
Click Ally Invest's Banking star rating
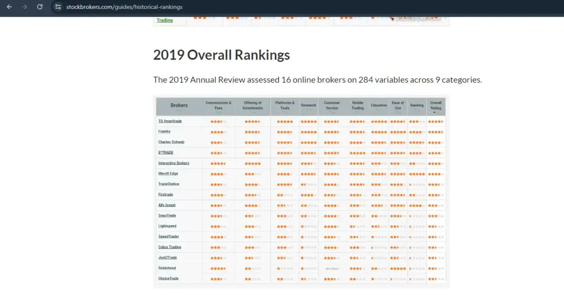[x=417, y=206]
